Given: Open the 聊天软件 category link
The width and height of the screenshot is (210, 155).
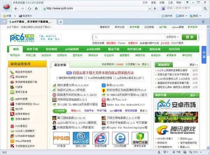Looking at the screenshot, I should 15,55.
